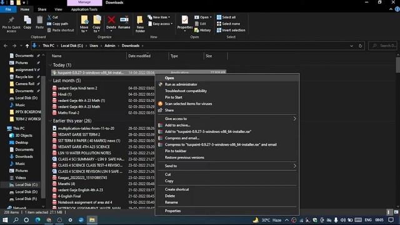Open the address bar history dropdown
400x225 pixels.
coord(351,46)
